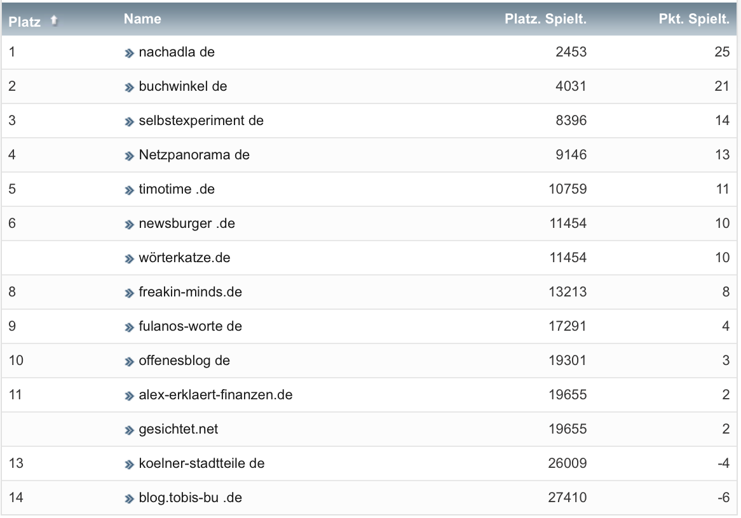This screenshot has width=741, height=518.
Task: Select the value 4031 for buchwinkel de
Action: [571, 86]
